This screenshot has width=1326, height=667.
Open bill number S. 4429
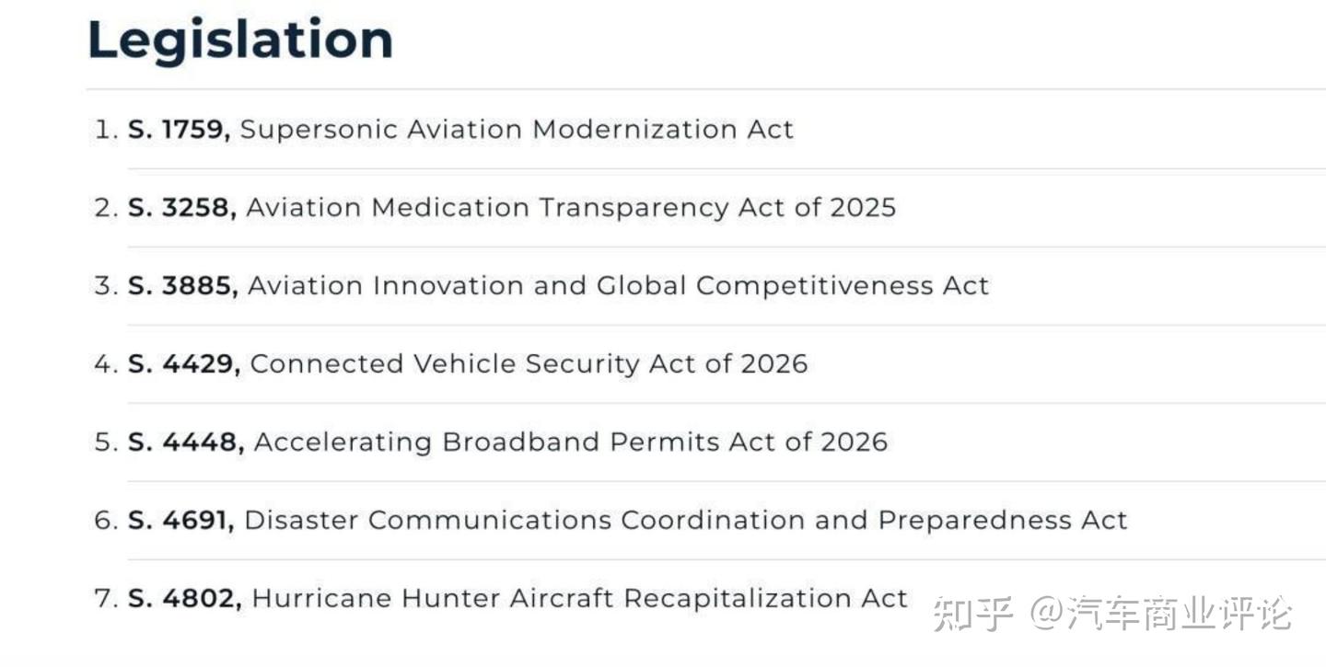[x=184, y=364]
